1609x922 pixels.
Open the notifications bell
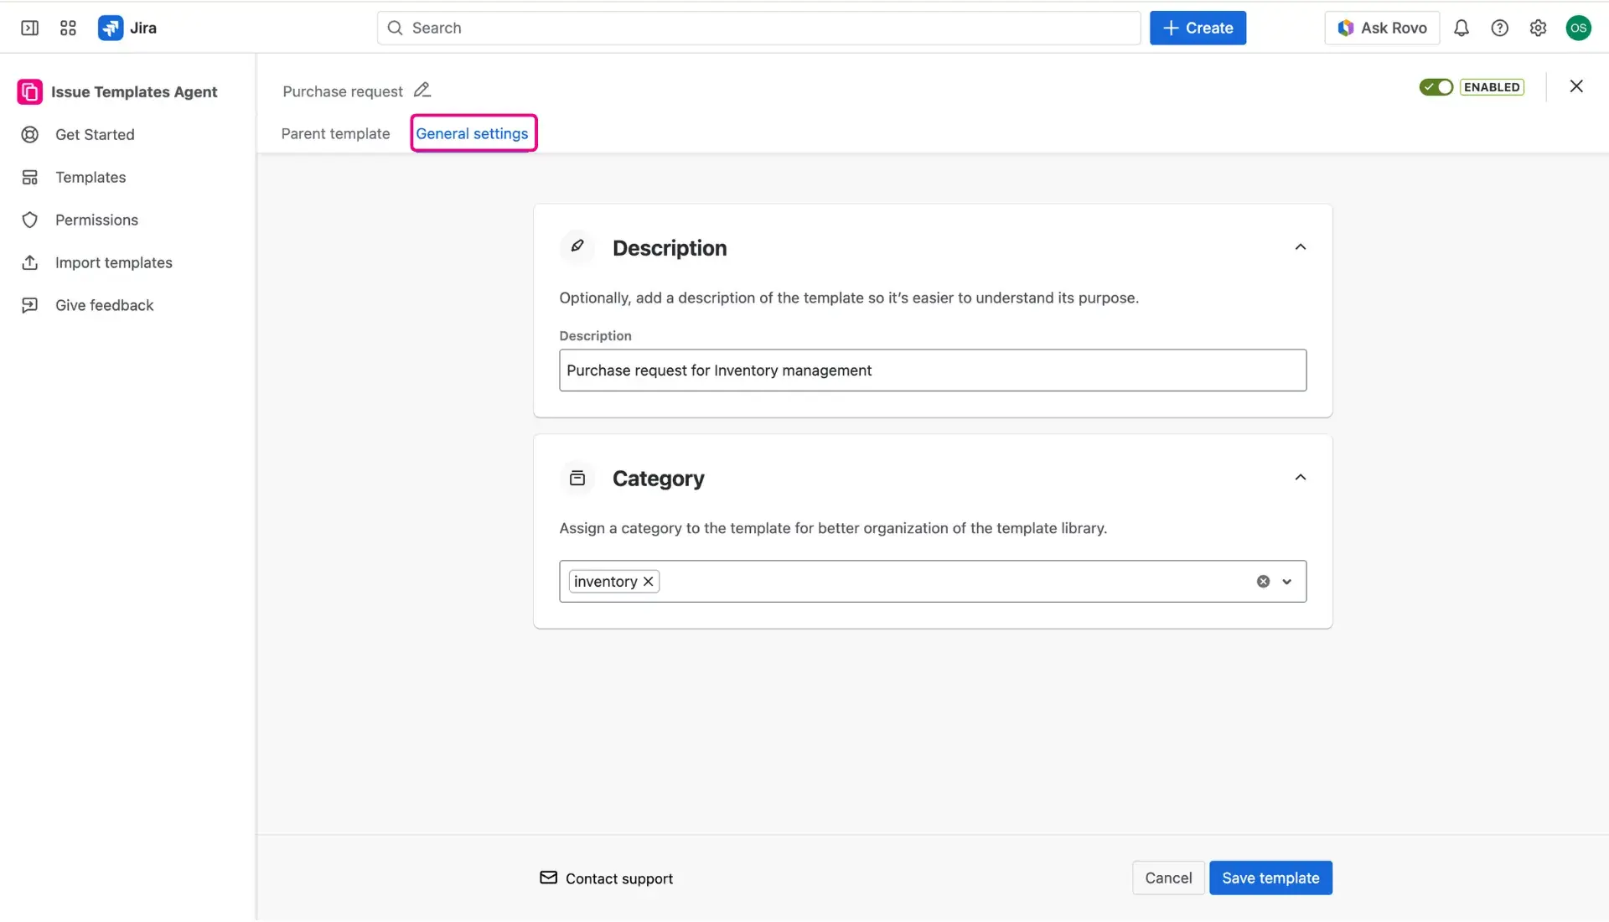(x=1462, y=28)
